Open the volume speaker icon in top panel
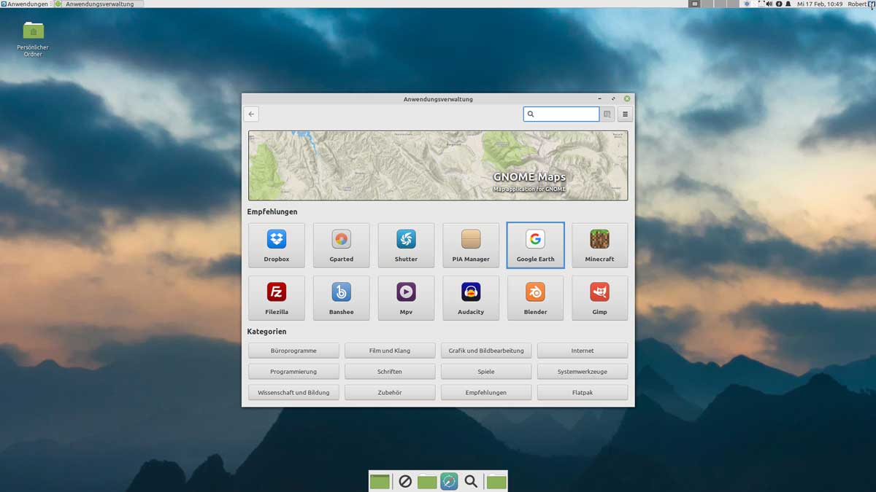The width and height of the screenshot is (876, 492). (770, 4)
